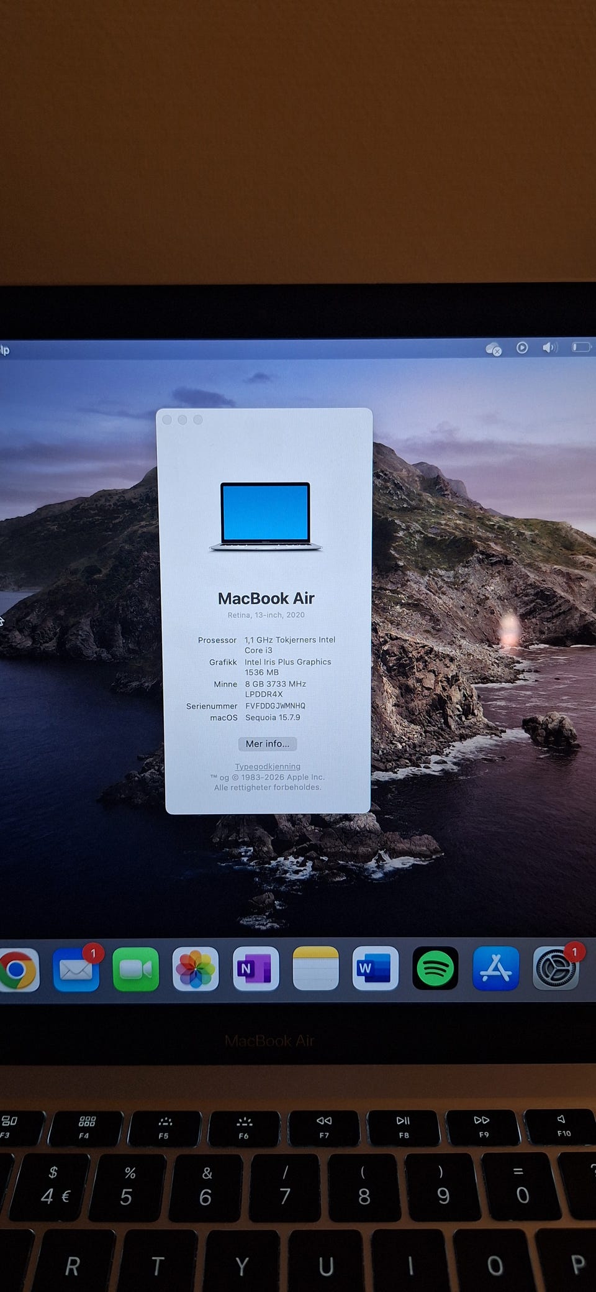Open the Notes app in the Dock

(x=315, y=968)
